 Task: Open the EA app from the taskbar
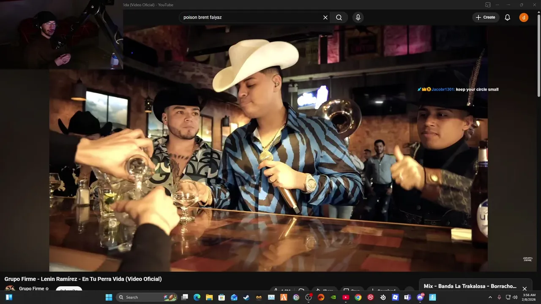(x=321, y=297)
